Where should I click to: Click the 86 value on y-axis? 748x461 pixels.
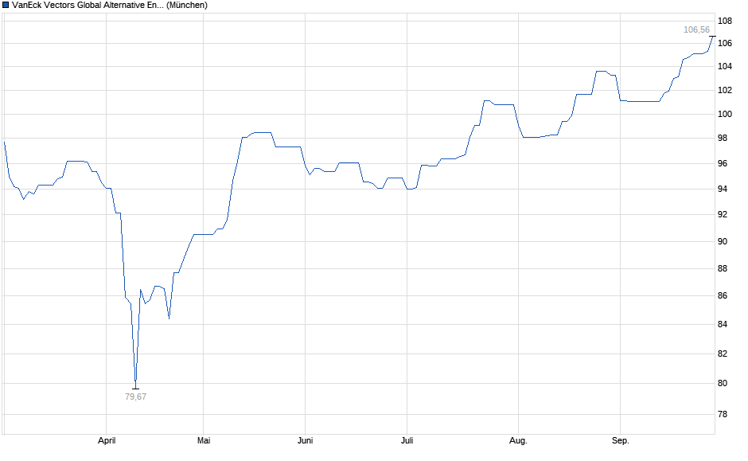(723, 296)
